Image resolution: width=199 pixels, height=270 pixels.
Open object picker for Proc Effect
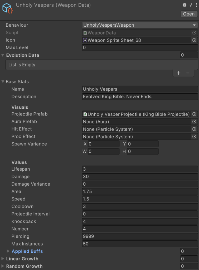click(x=194, y=137)
